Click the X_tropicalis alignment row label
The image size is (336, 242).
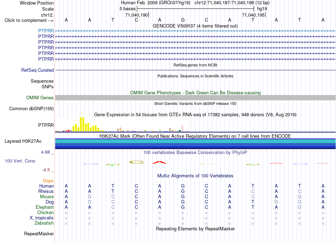(x=42, y=218)
